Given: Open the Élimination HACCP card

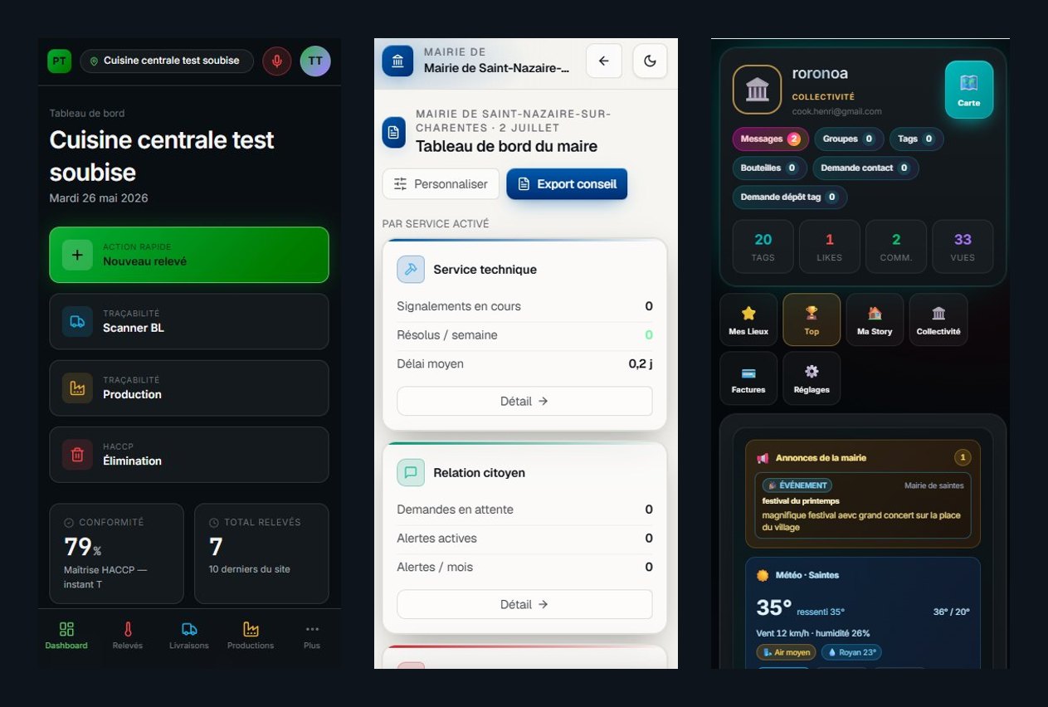Looking at the screenshot, I should click(x=189, y=454).
